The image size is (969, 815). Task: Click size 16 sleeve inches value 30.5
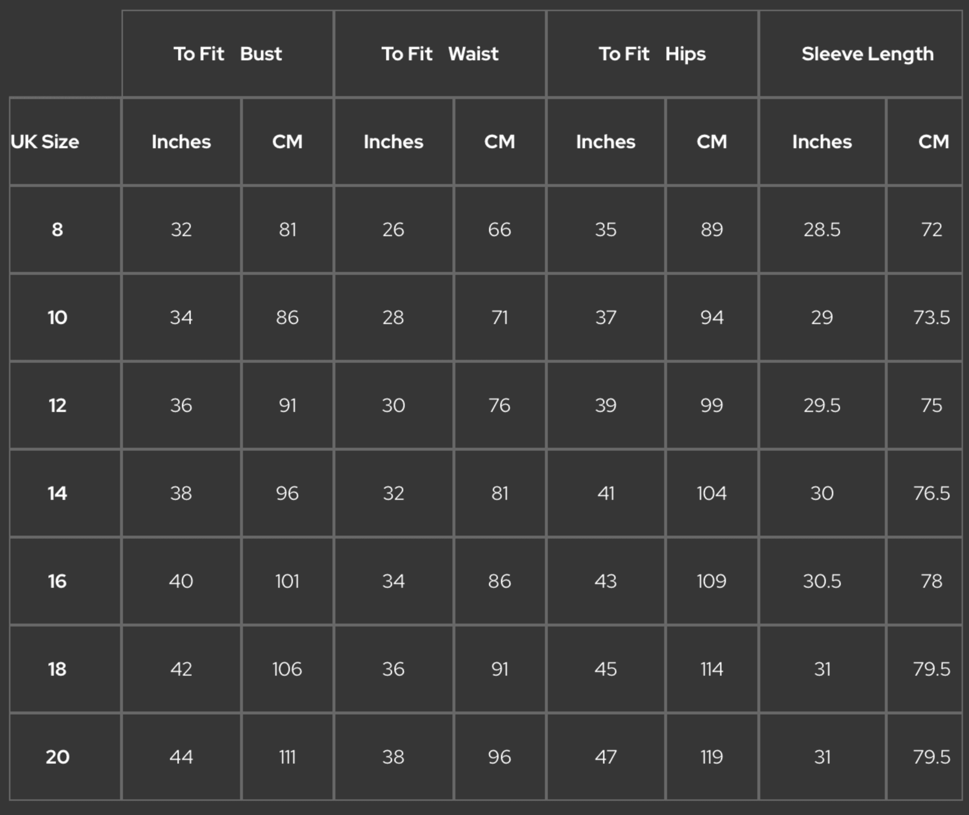822,581
